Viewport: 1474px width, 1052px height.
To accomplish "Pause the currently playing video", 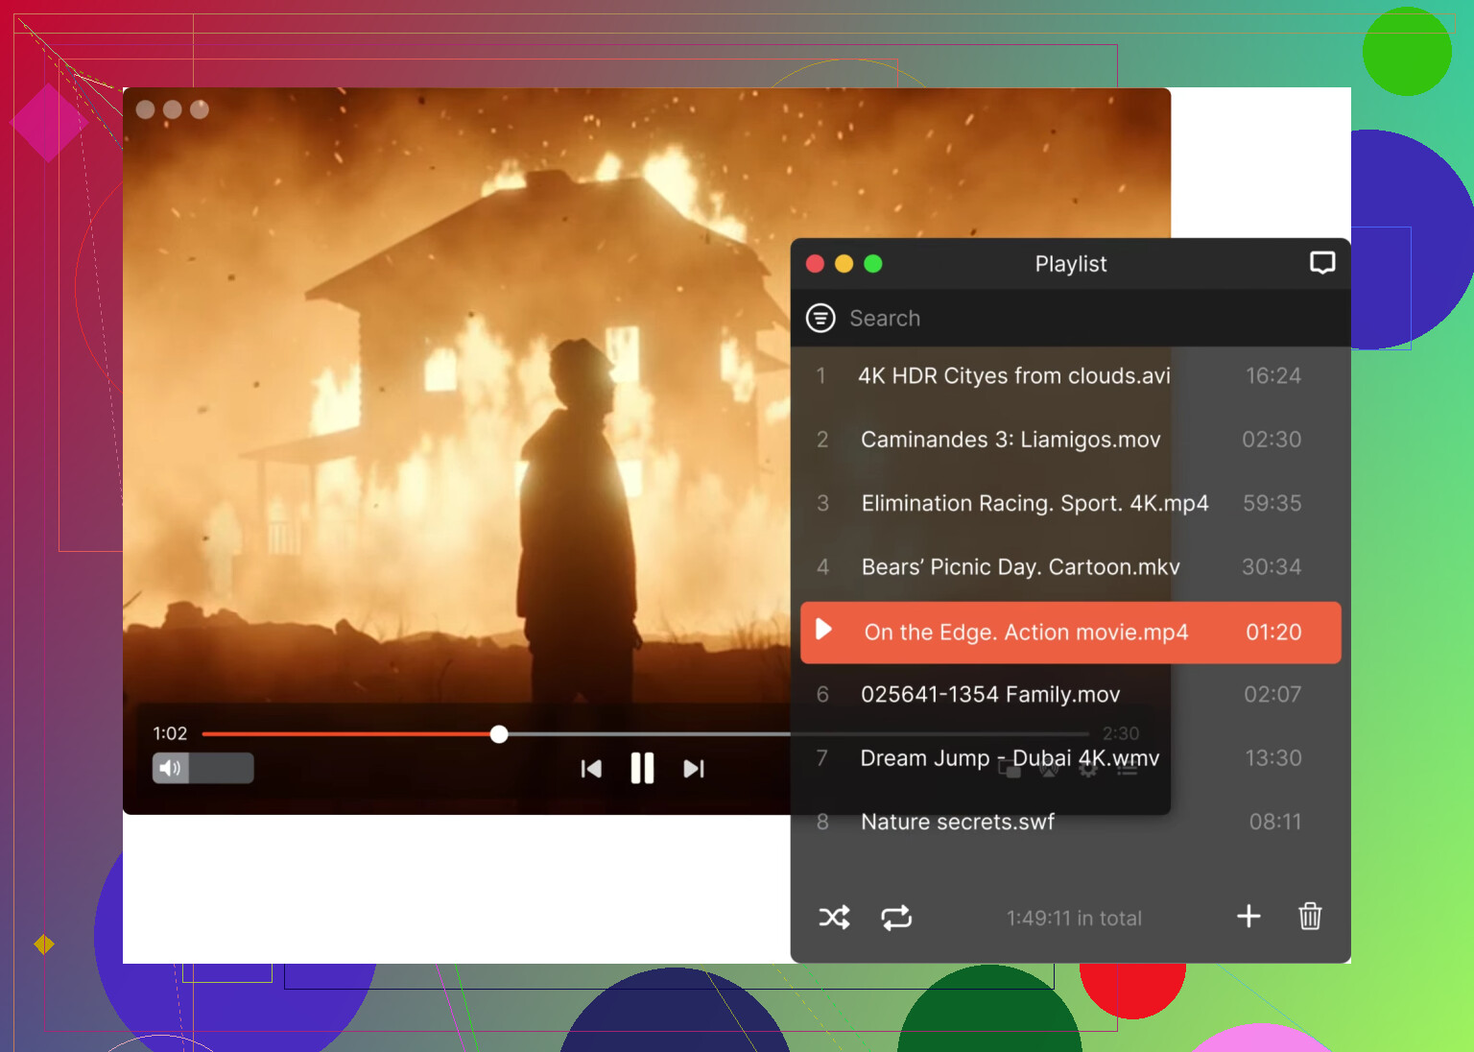I will [x=642, y=769].
